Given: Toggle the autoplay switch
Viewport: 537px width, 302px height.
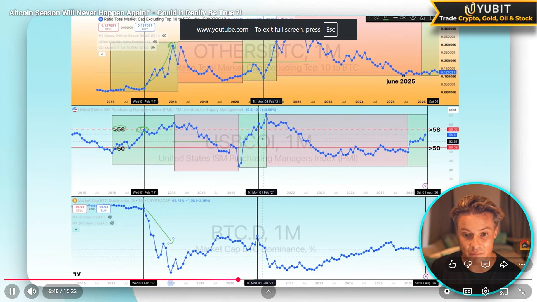Looking at the screenshot, I should tap(447, 291).
